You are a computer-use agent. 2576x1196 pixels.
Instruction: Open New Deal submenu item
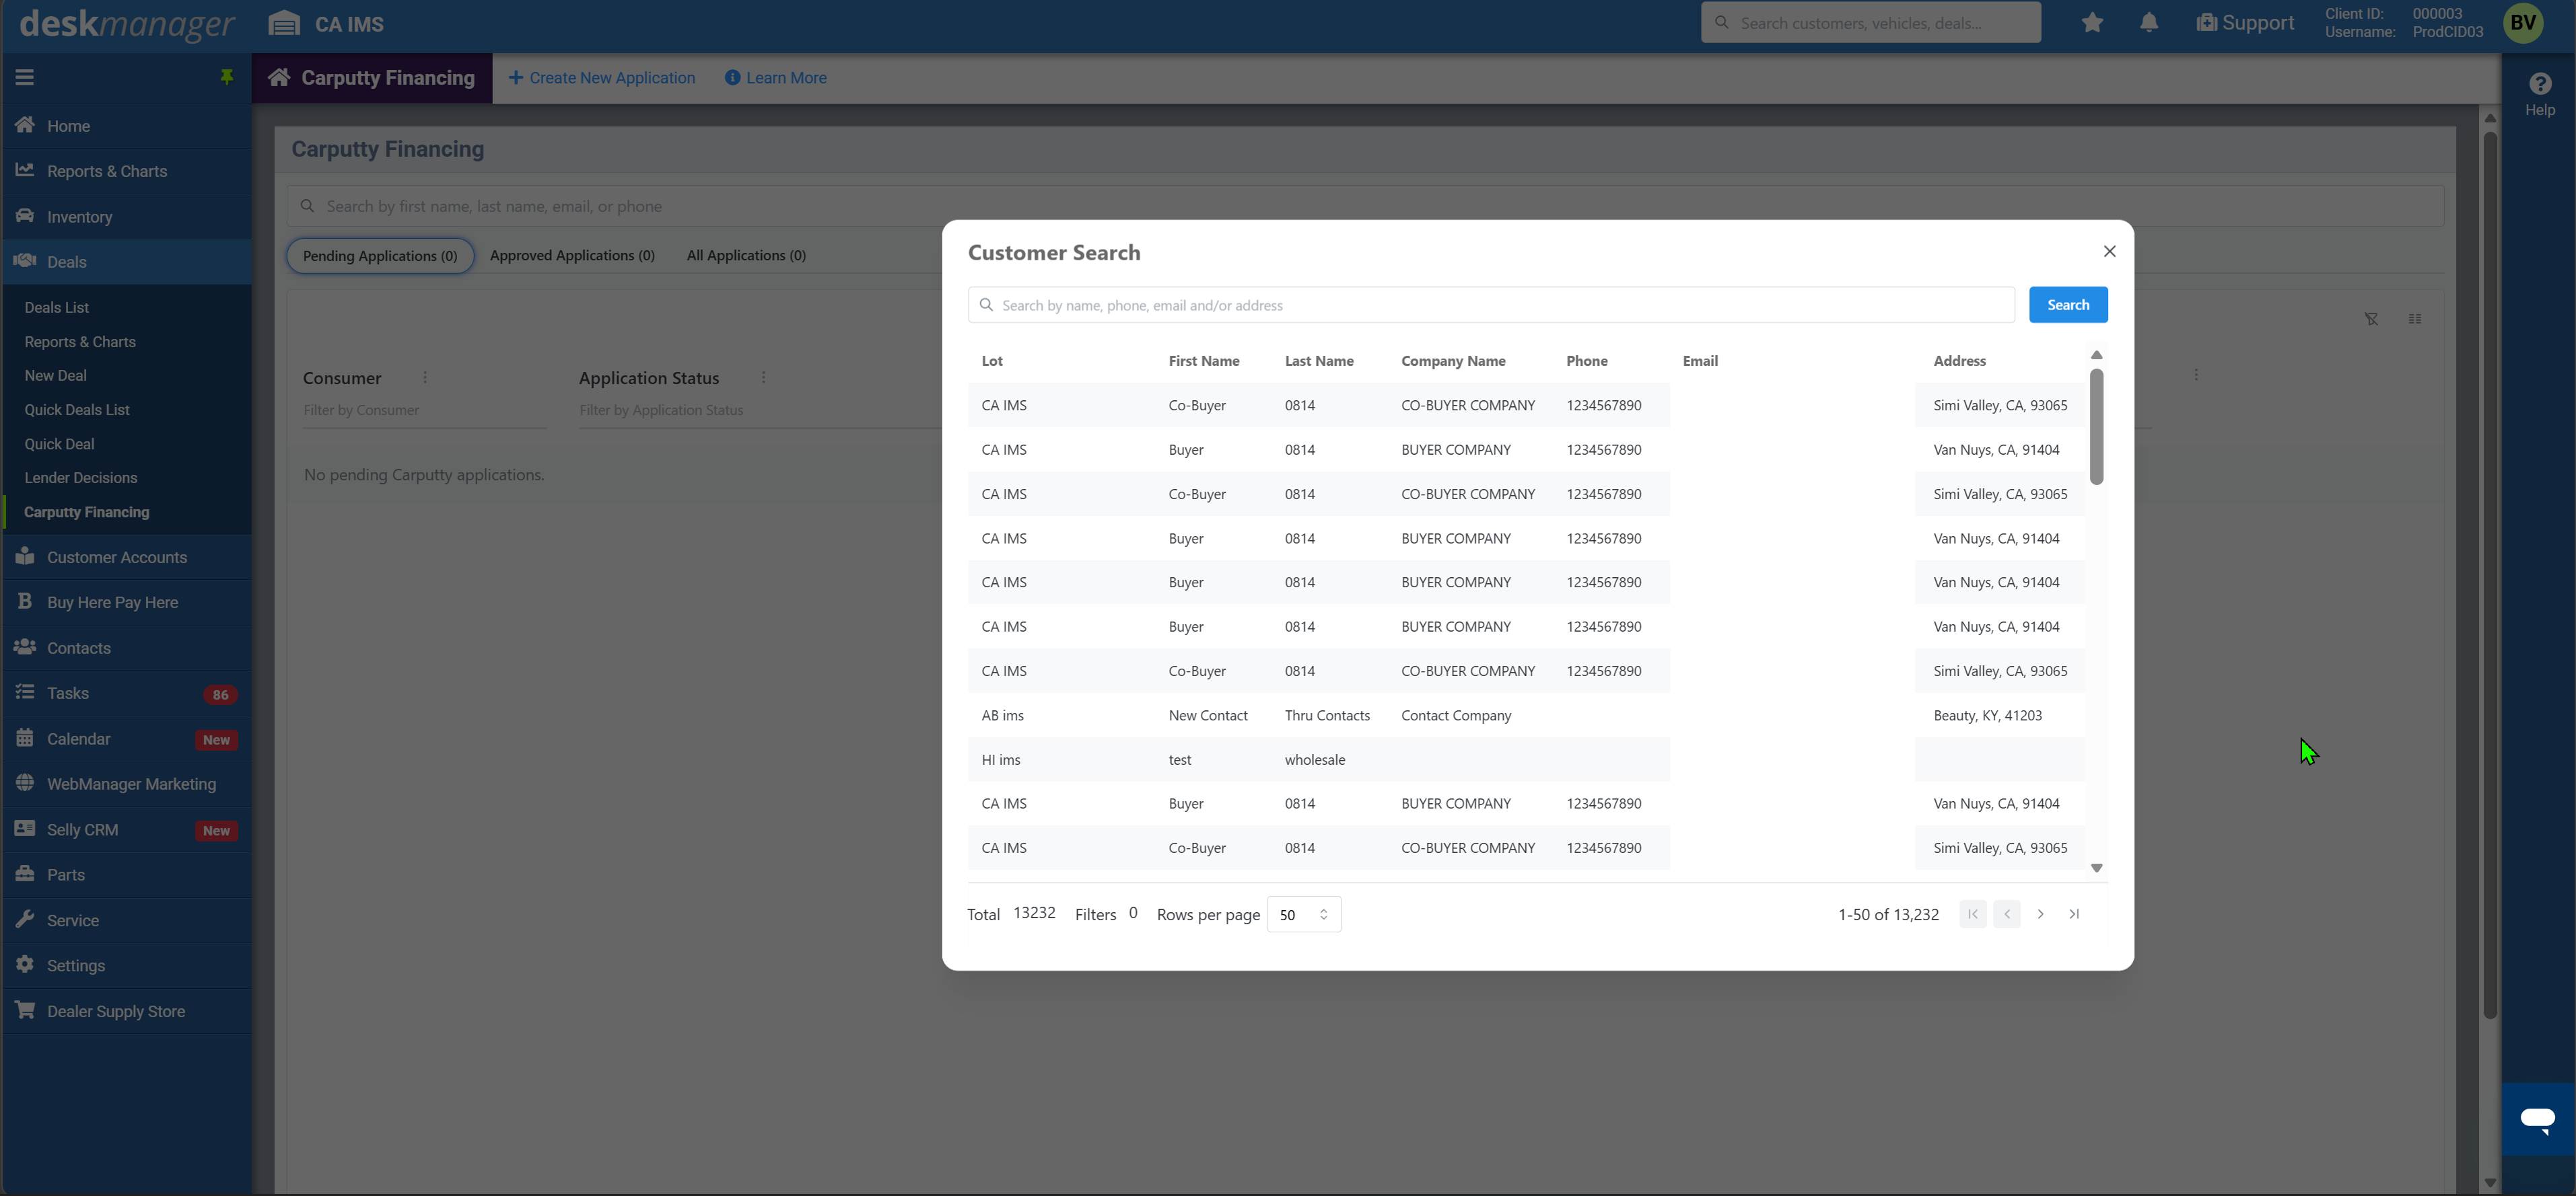56,376
